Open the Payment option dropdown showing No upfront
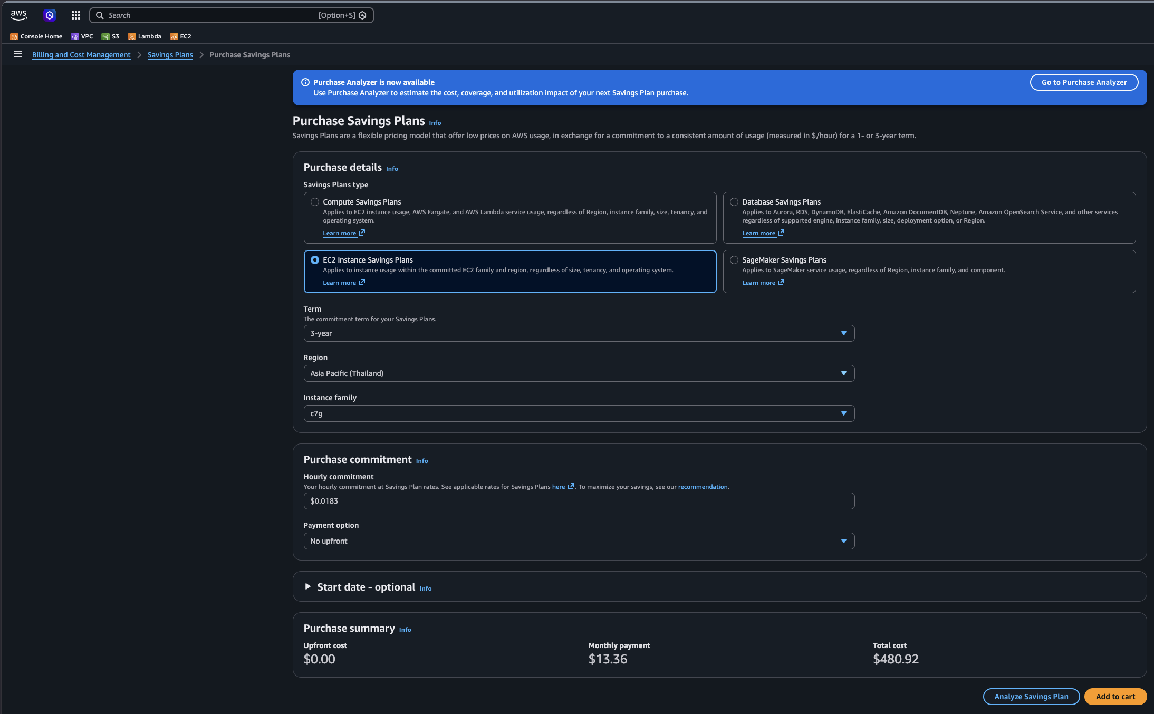Image resolution: width=1154 pixels, height=714 pixels. [579, 541]
